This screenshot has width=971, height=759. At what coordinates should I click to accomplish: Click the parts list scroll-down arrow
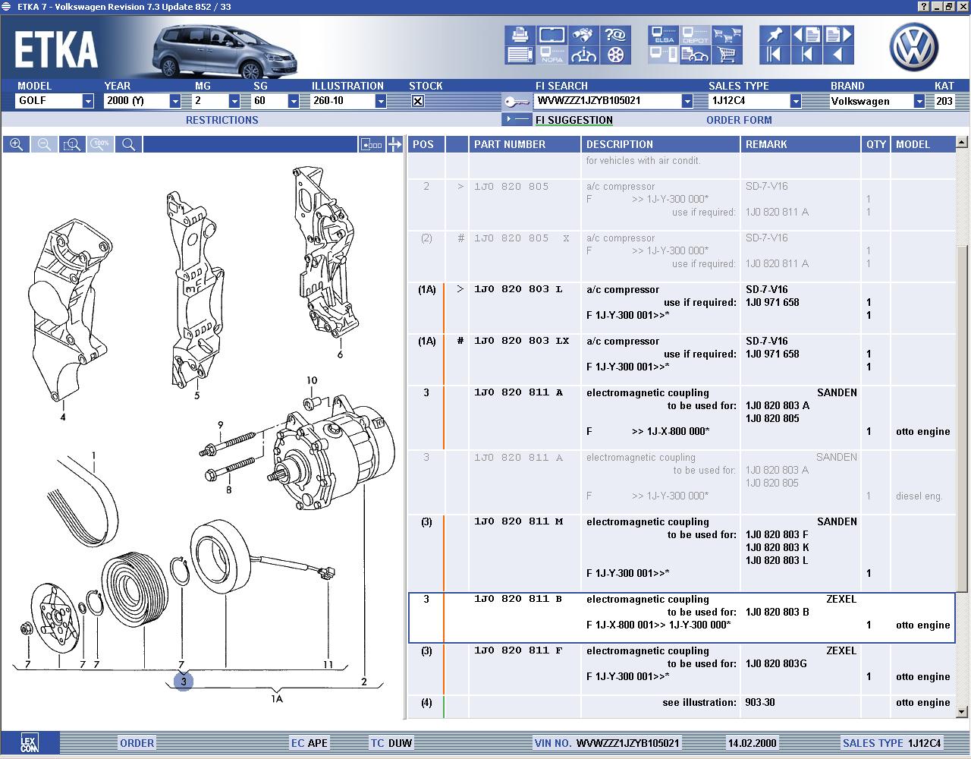point(962,712)
